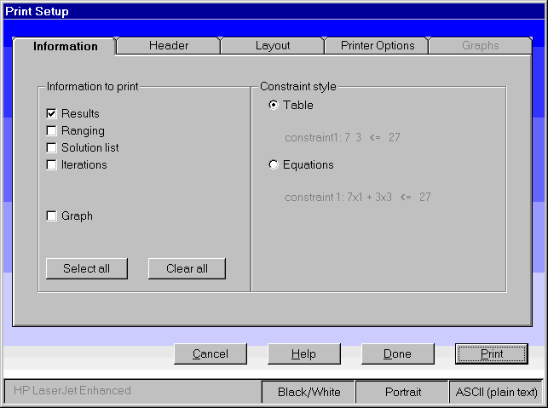Image resolution: width=548 pixels, height=408 pixels.
Task: Open Help for print setup
Action: [303, 353]
